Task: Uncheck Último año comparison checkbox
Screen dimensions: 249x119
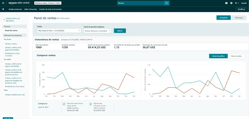Action: pos(91,104)
